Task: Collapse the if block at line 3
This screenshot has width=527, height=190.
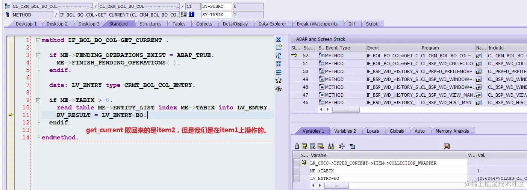Action: (38, 55)
